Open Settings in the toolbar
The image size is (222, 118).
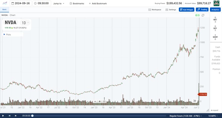coord(171,10)
